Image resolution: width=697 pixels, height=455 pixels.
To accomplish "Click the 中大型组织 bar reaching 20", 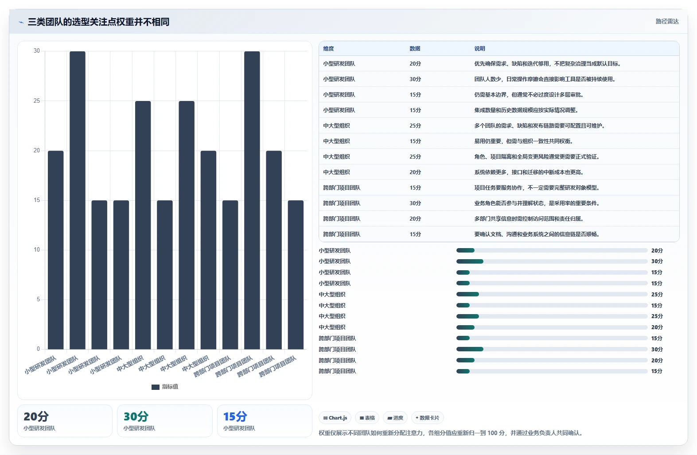I will tap(208, 250).
